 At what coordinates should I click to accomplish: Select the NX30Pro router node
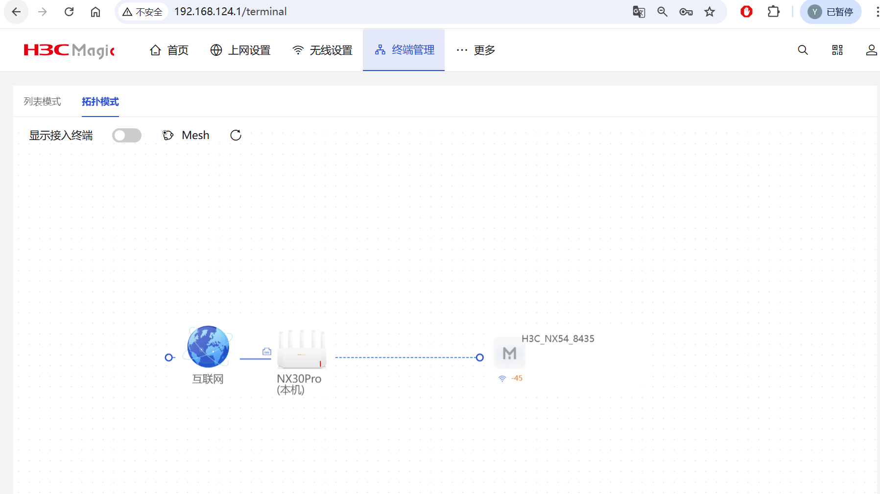301,350
